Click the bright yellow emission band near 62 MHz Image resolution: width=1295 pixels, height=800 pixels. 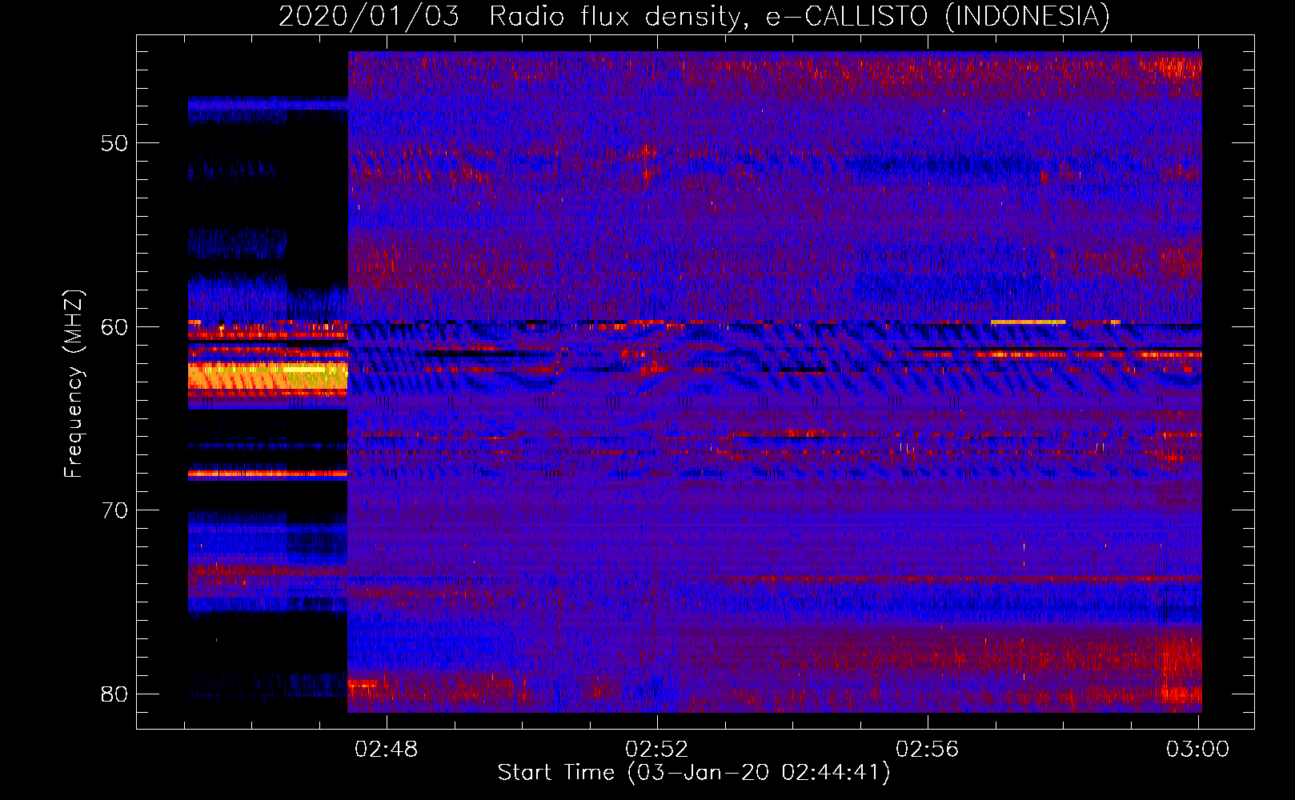coord(268,375)
